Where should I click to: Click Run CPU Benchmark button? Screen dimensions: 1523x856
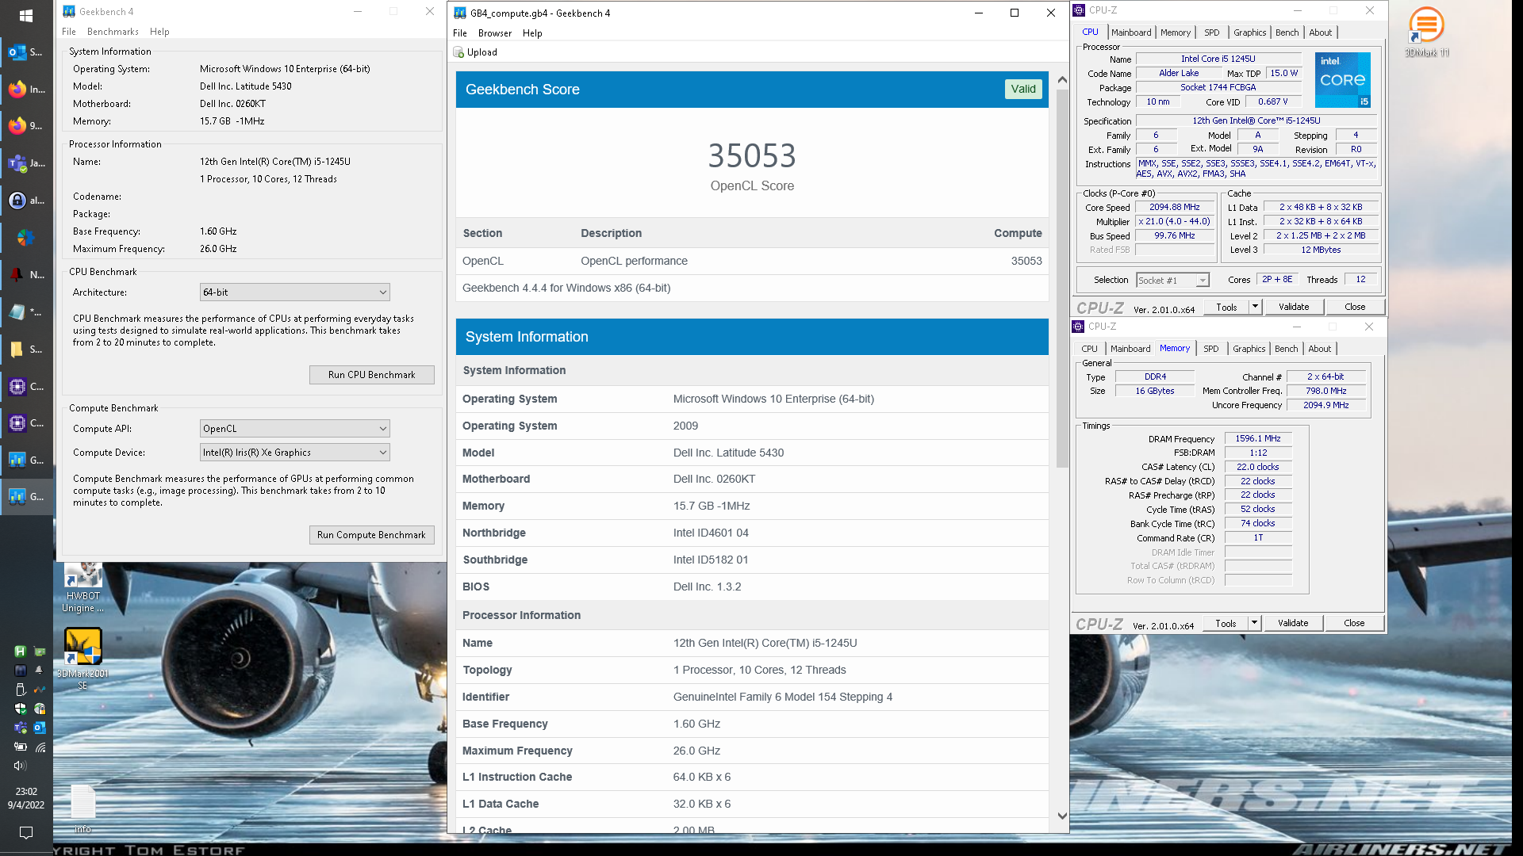(x=372, y=375)
